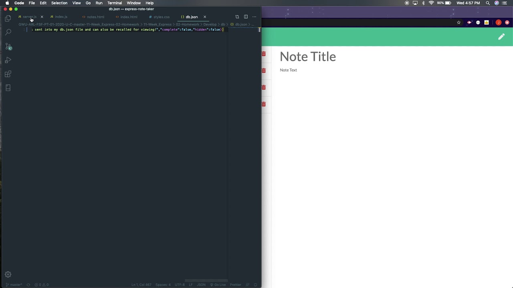This screenshot has height=288, width=513.
Task: Open the Run menu
Action: pyautogui.click(x=99, y=3)
